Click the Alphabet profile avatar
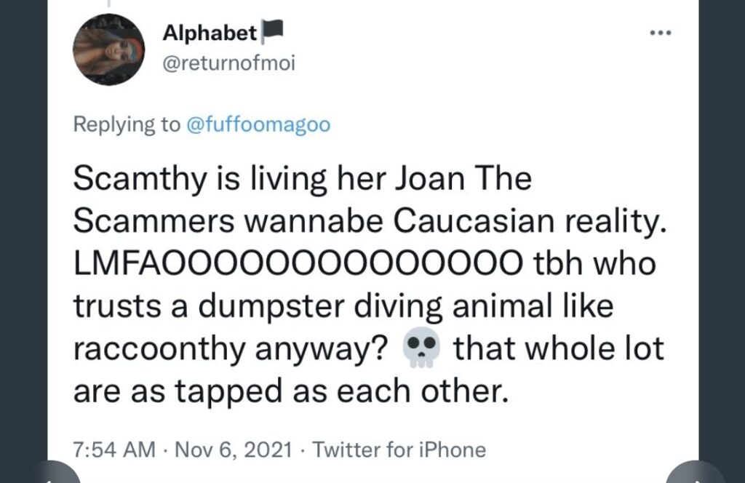This screenshot has height=483, width=745. point(109,49)
